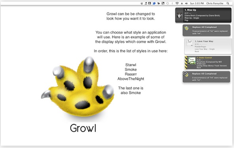Click the eject menu bar icon

tap(182, 3)
